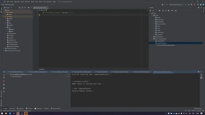This screenshot has height=115, width=205.
Task: Select version.properties file in Project tree
Action: click(14, 46)
